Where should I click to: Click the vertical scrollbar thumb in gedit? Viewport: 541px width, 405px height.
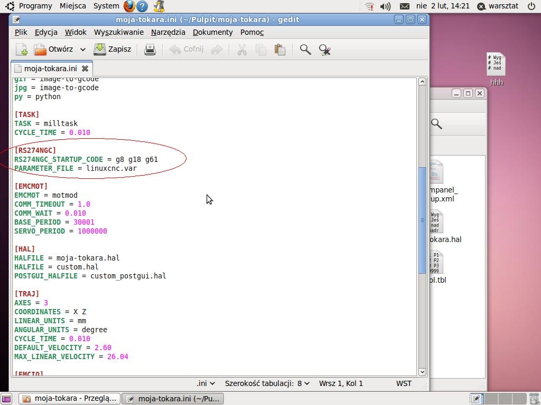422,220
